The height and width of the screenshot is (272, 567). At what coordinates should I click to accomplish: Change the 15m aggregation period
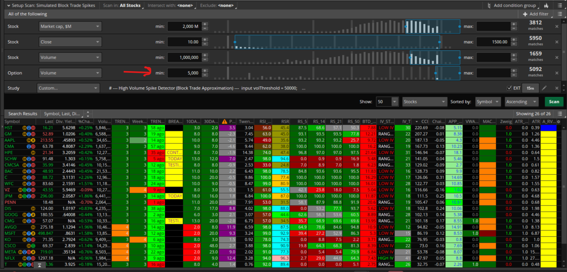coord(530,88)
